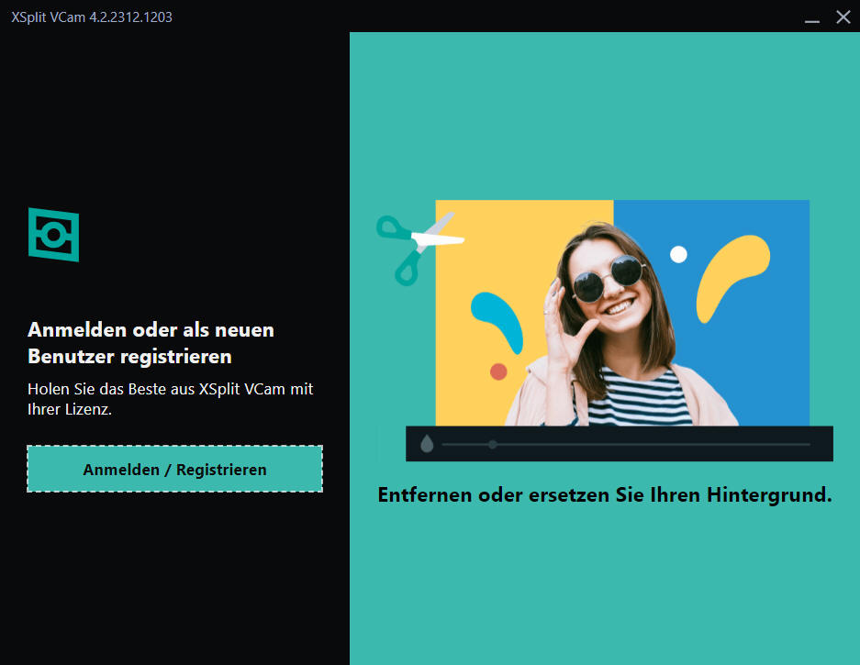Screen dimensions: 860x665
Task: Click the dark blur control bar below the image
Action: coord(642,445)
